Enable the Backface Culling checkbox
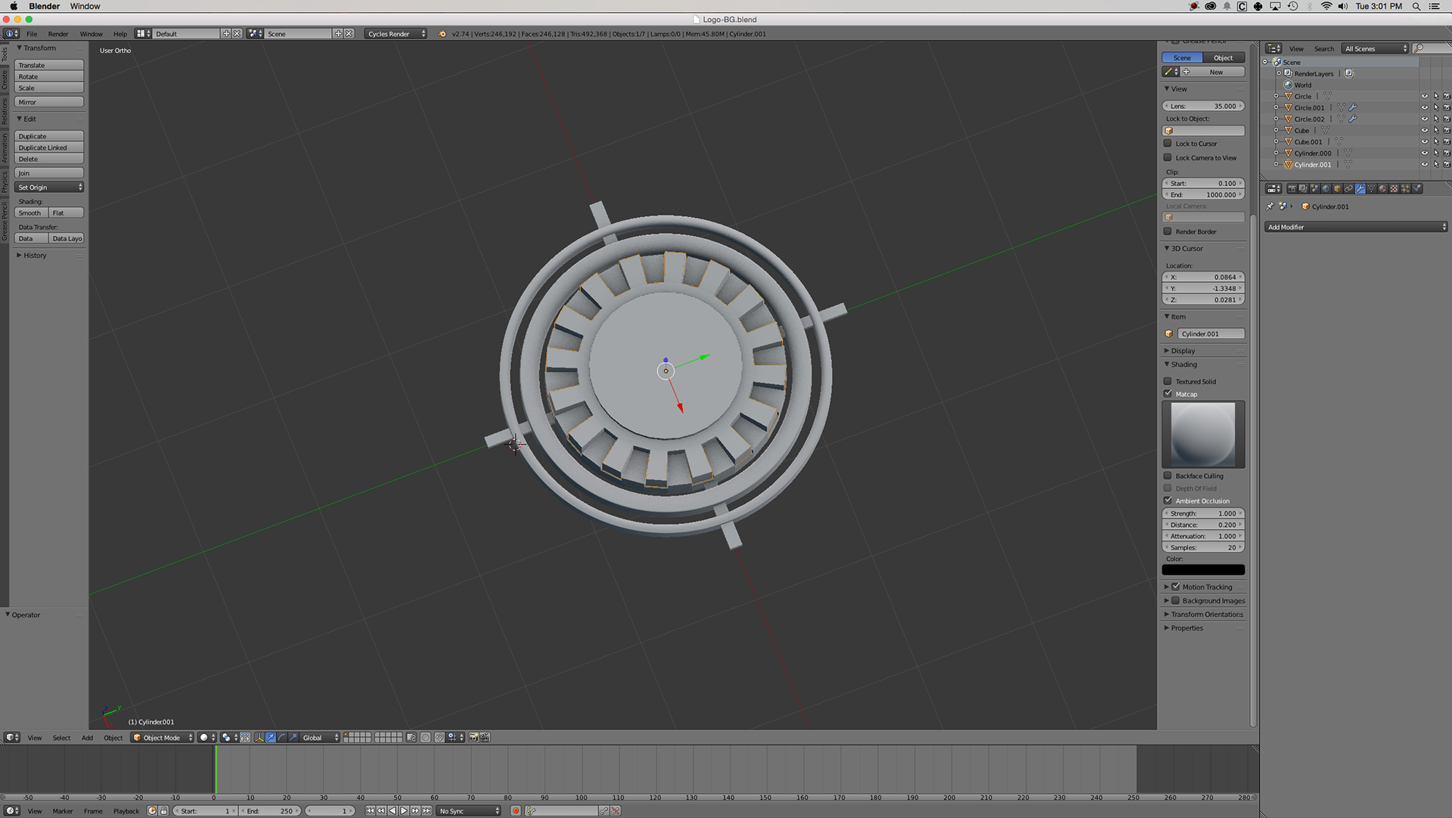The height and width of the screenshot is (818, 1452). point(1168,476)
